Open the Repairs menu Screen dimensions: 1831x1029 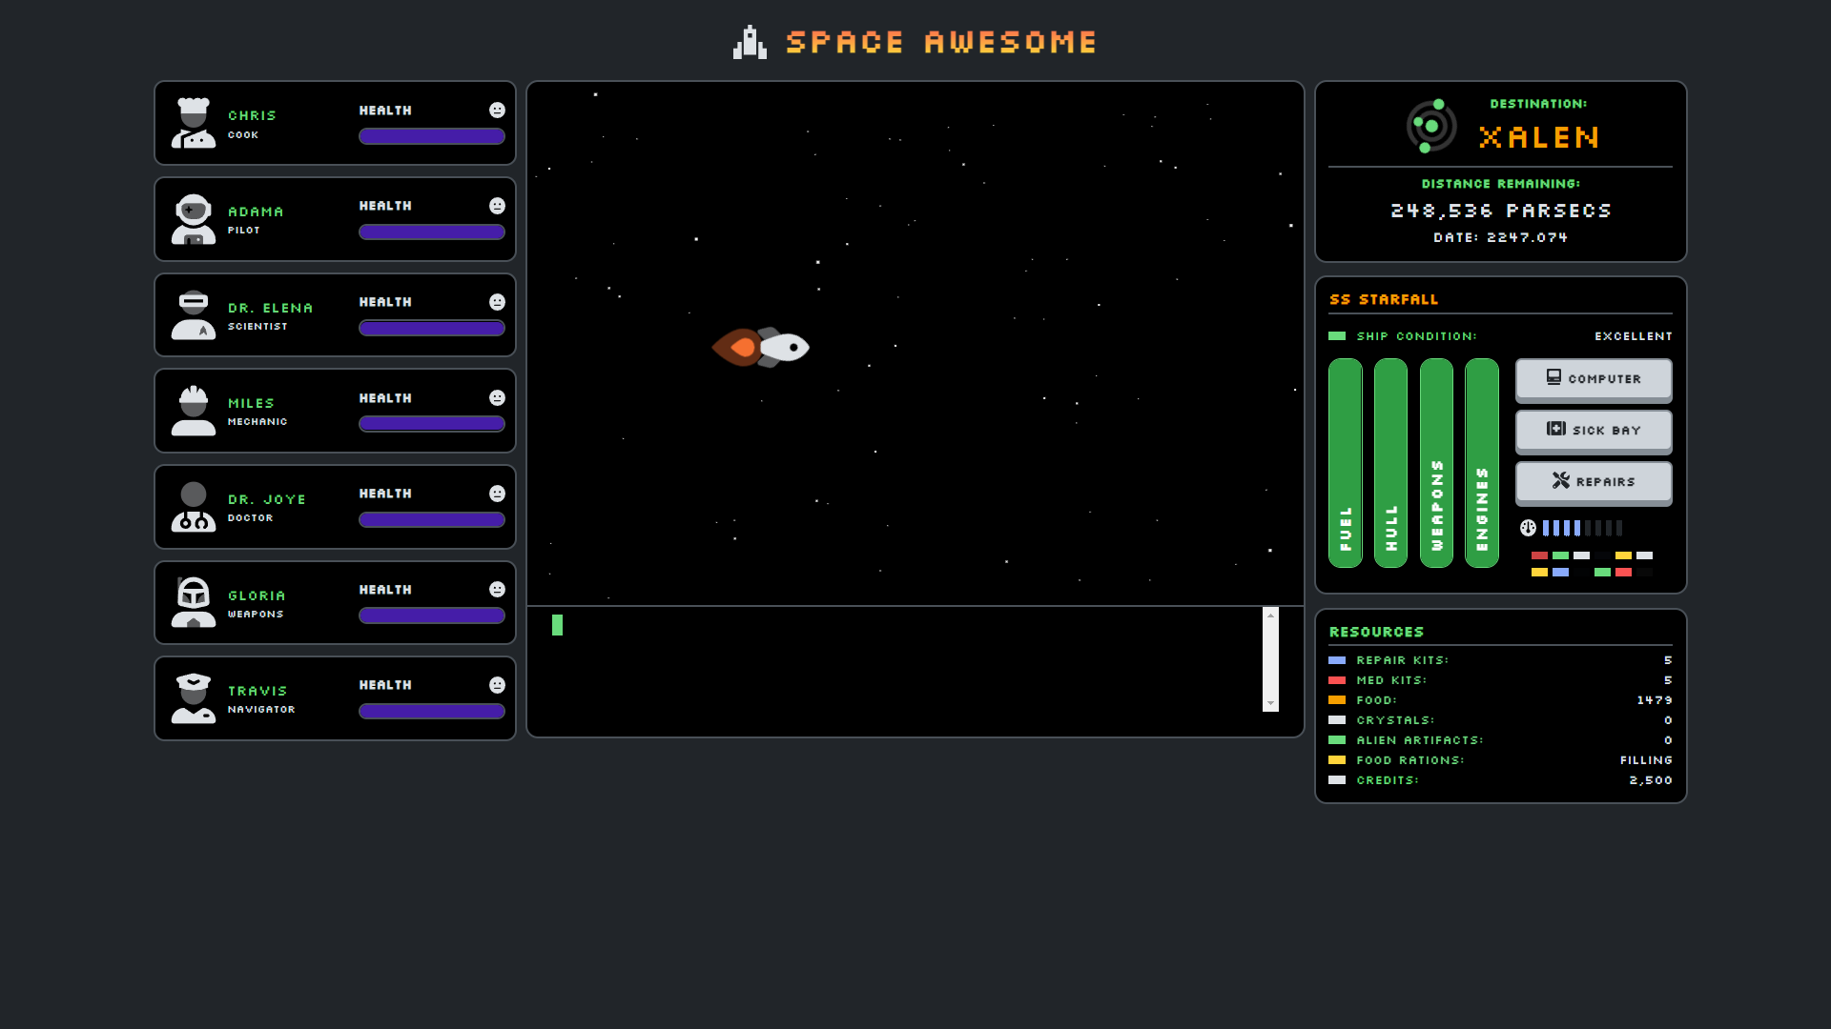coord(1593,482)
